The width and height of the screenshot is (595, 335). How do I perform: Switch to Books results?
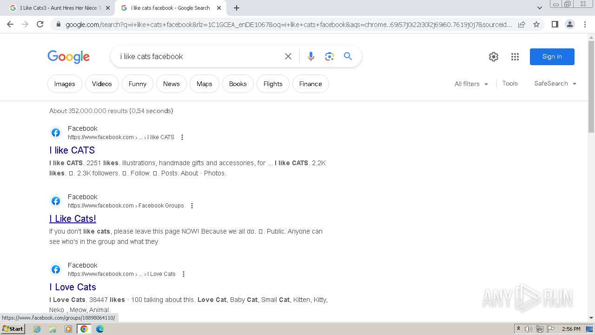coord(238,84)
